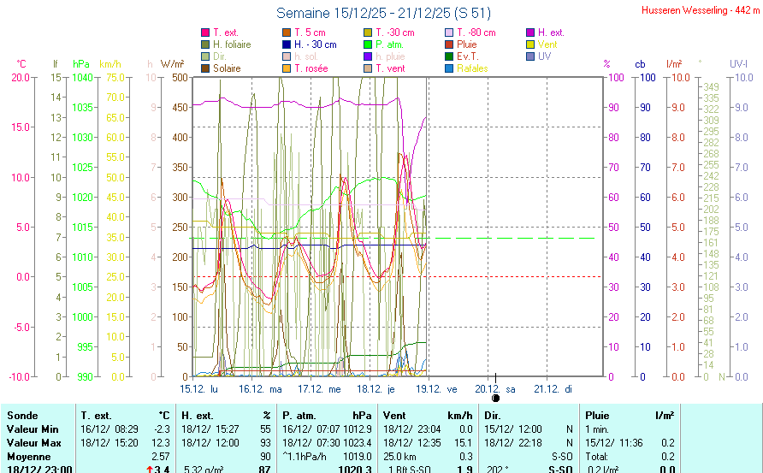Click the chart title Semaine 15/12/25 - 21/12/25

point(383,13)
